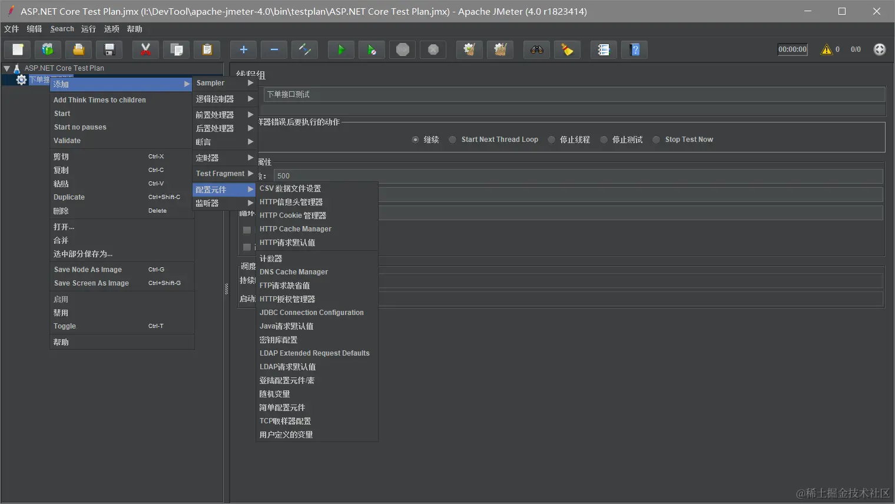This screenshot has width=895, height=504.
Task: Expand the 监听器 submenu
Action: coord(224,203)
